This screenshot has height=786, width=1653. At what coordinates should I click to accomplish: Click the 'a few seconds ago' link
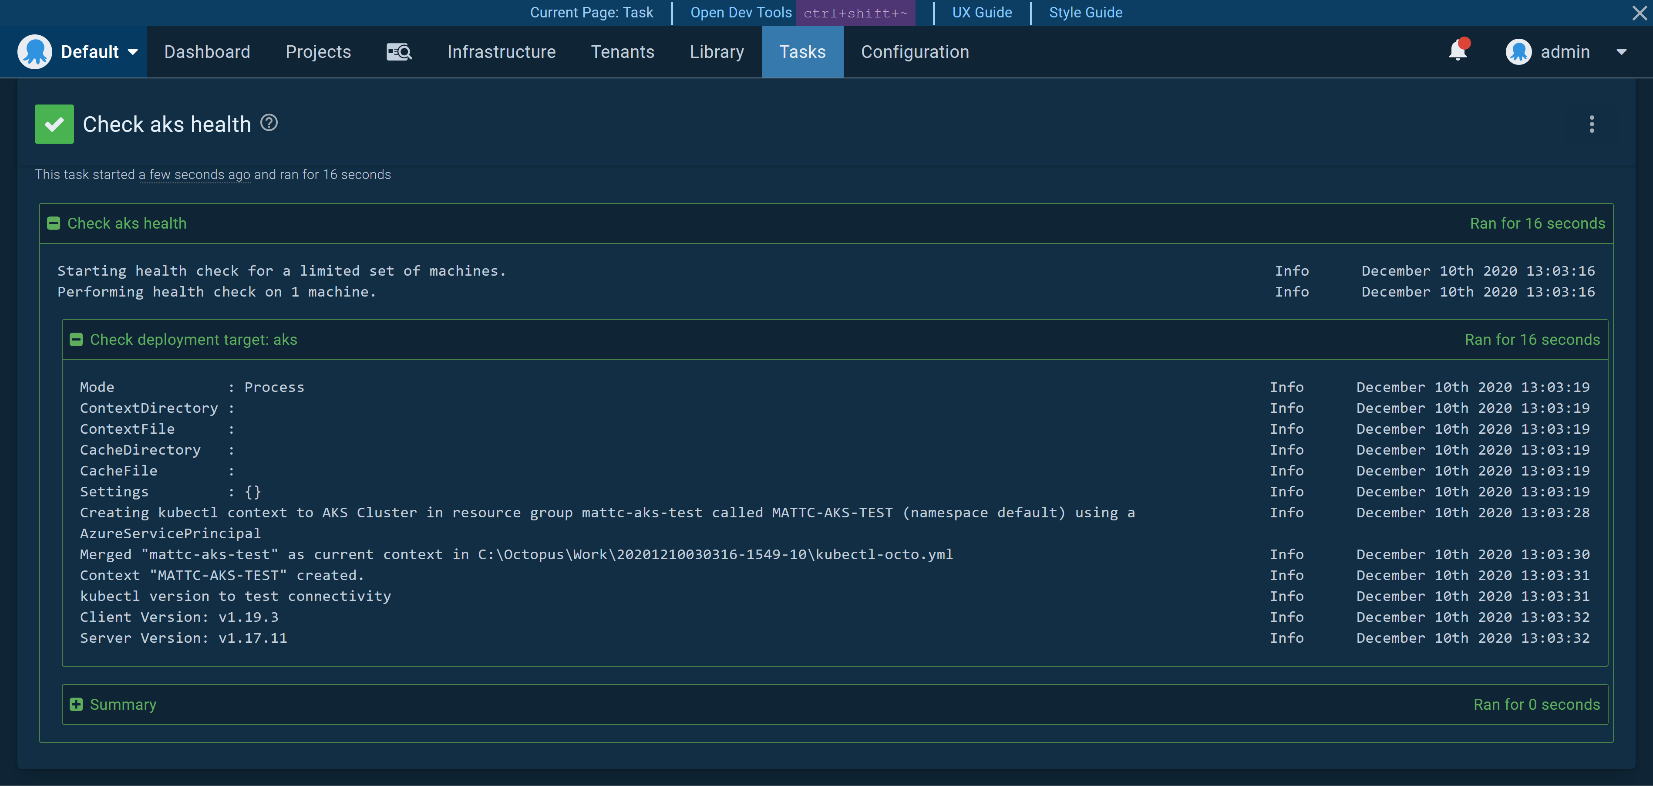194,174
